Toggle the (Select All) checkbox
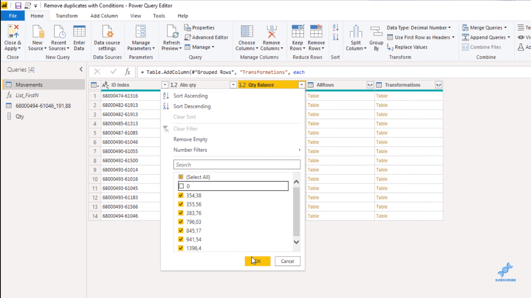The width and height of the screenshot is (531, 298). point(181,177)
